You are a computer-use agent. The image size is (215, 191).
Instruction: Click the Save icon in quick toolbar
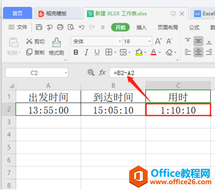point(39,27)
